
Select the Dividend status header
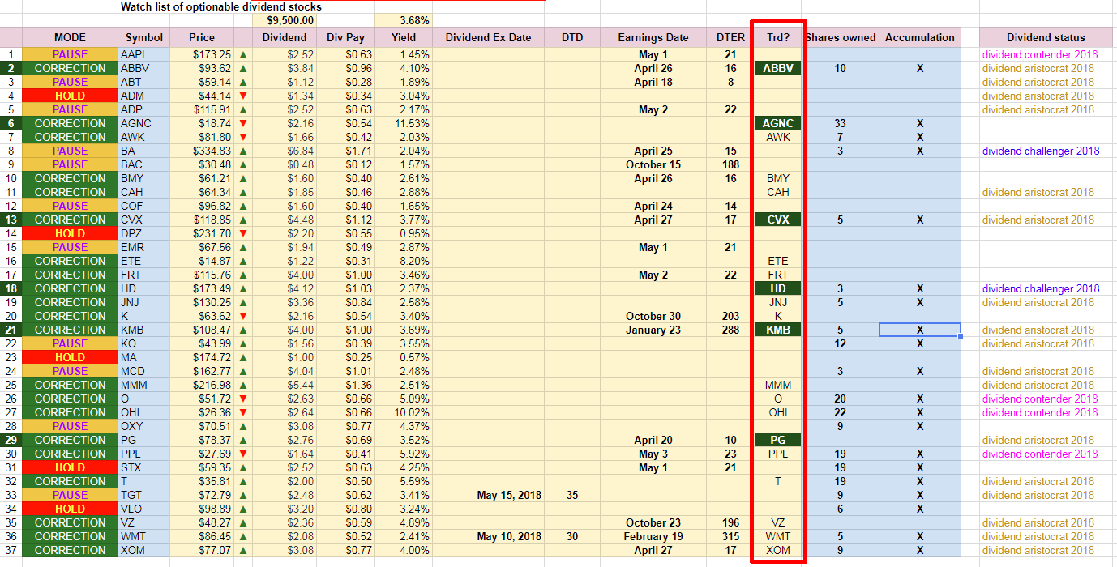(x=1046, y=37)
